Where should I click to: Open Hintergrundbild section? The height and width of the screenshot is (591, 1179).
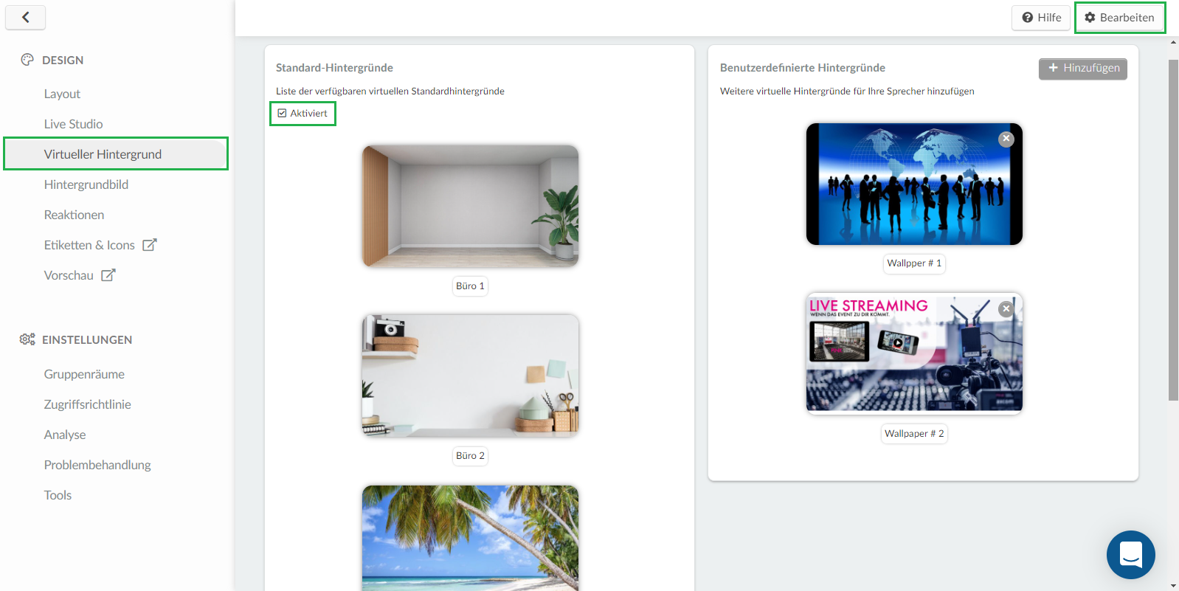coord(86,184)
